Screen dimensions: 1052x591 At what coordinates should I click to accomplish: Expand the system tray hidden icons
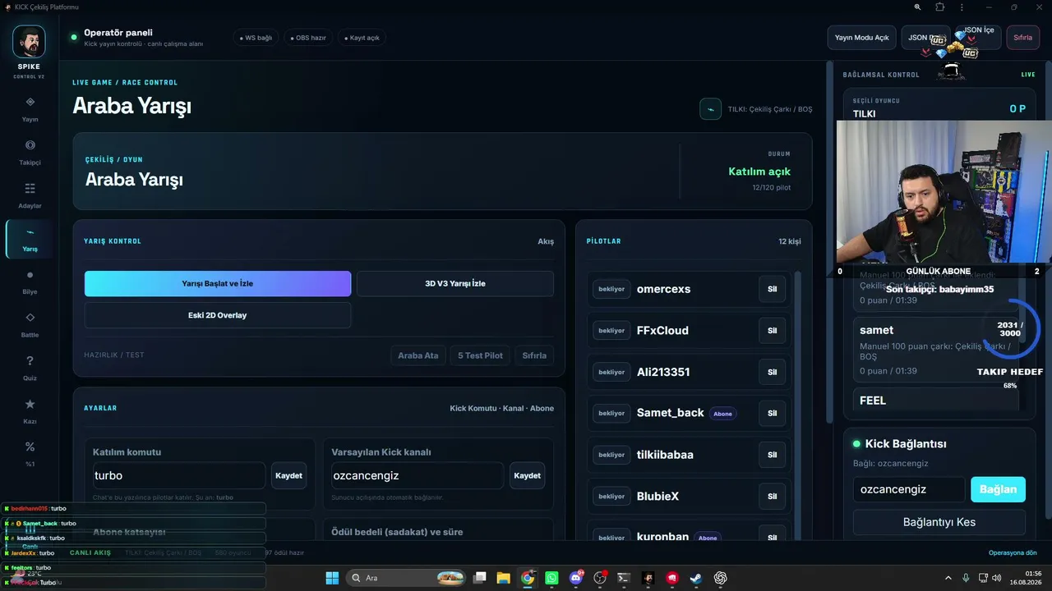click(x=947, y=578)
